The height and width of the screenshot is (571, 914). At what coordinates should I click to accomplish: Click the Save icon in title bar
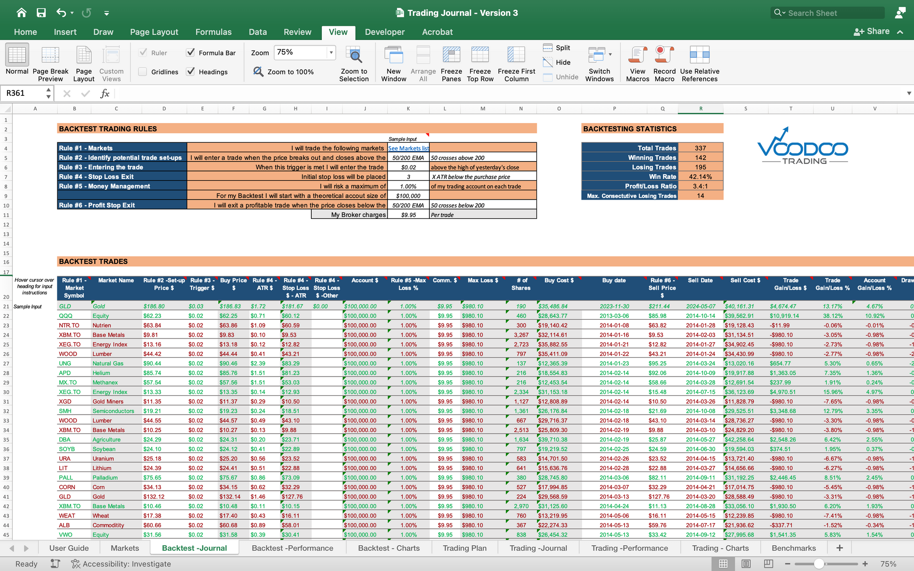(x=41, y=13)
